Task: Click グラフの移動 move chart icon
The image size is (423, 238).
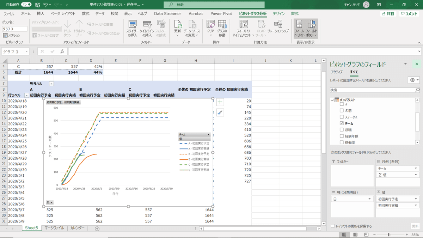Action: [x=222, y=28]
